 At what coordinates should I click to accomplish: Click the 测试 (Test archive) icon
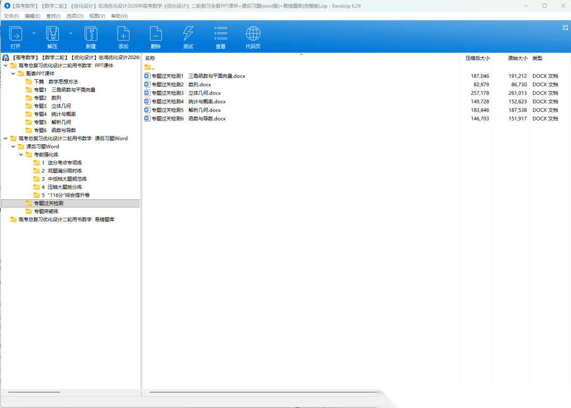(188, 35)
